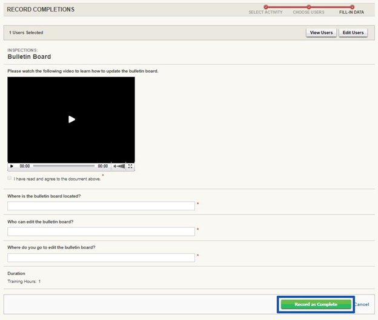378x320 pixels.
Task: Open video fullscreen mode icon
Action: pos(130,166)
